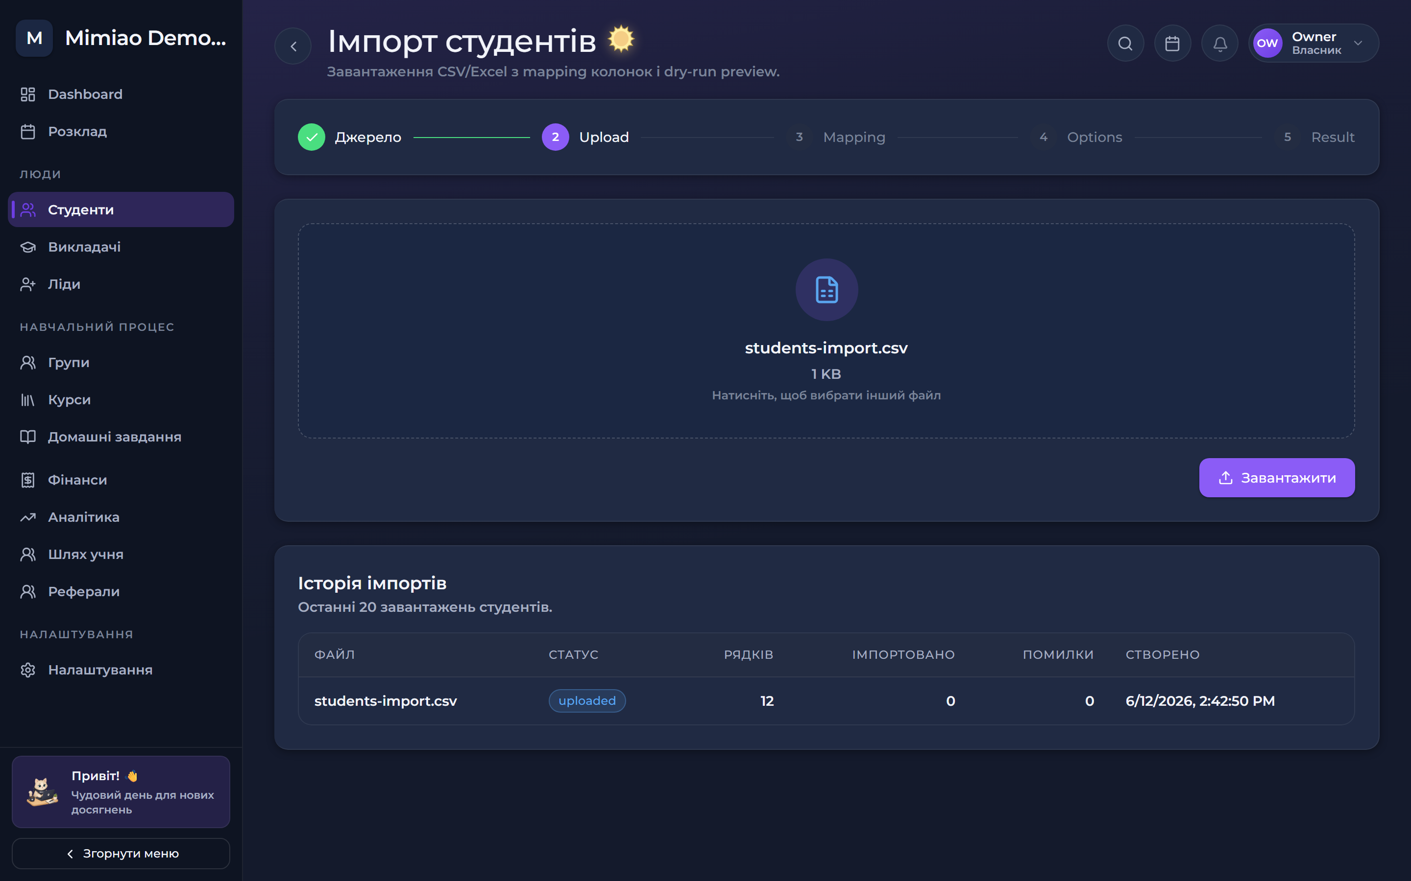The image size is (1411, 881).
Task: Click the Ліди add-user icon
Action: click(x=28, y=284)
